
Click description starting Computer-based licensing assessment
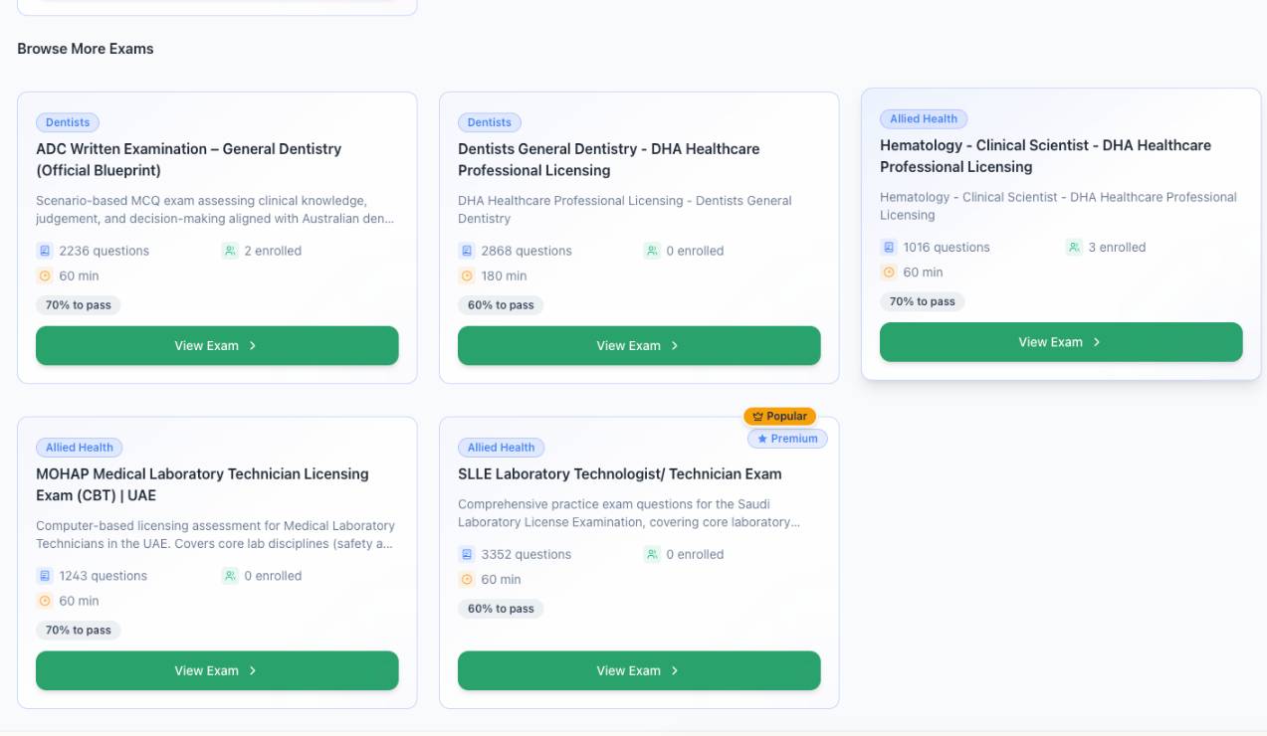215,535
